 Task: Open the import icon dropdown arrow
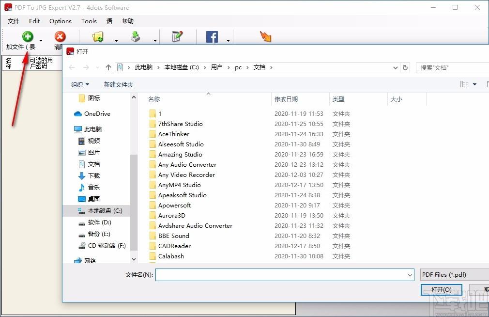[x=155, y=41]
